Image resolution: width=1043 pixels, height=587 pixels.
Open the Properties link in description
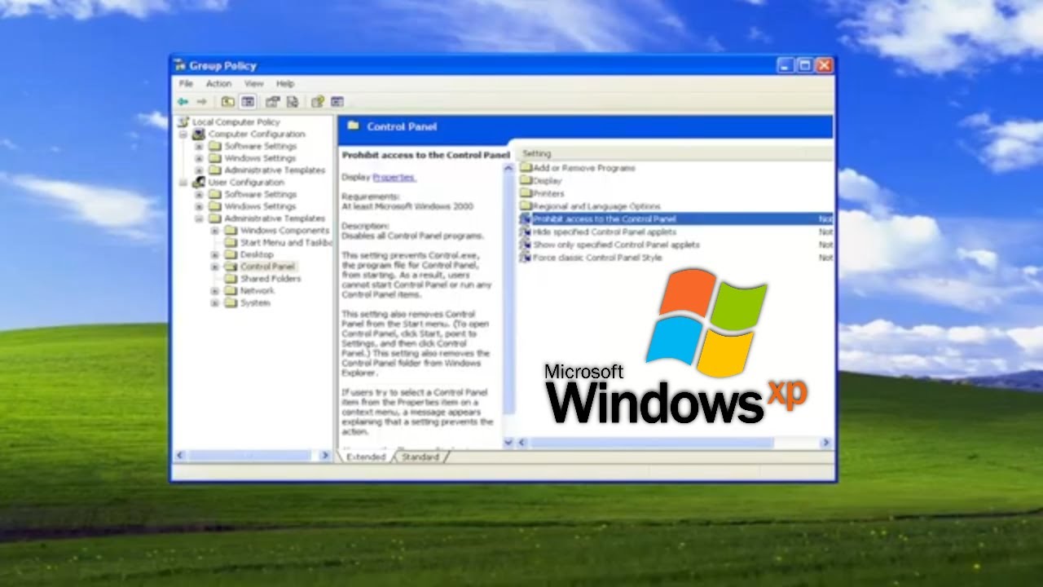[394, 177]
